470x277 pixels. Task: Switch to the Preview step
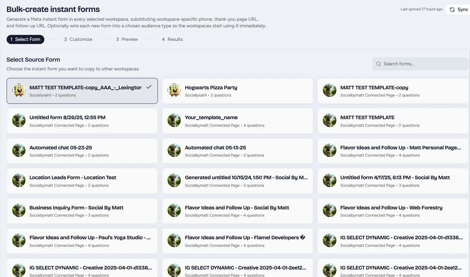click(x=127, y=39)
